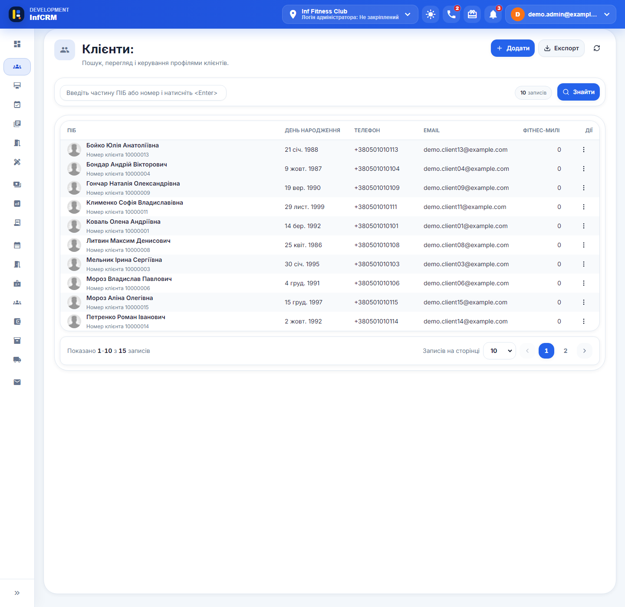Click phone +380501010108

[x=377, y=245]
